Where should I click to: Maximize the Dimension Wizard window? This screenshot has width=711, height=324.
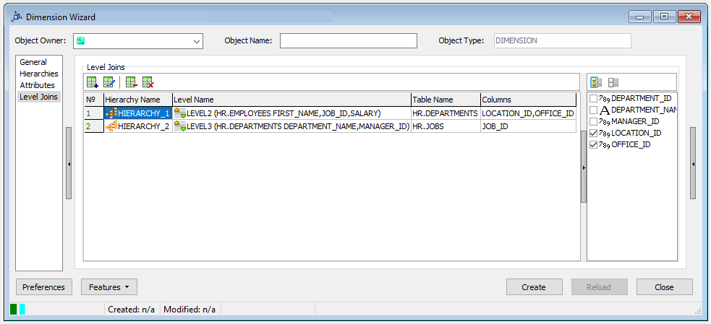664,17
